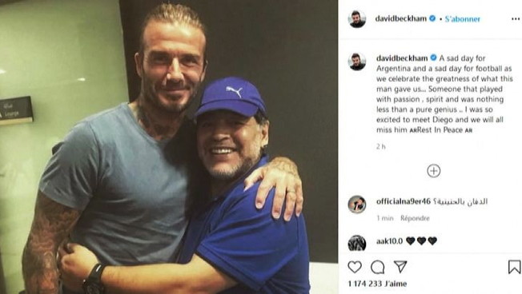Load more comments with plus circle
This screenshot has width=522, height=294.
pyautogui.click(x=433, y=171)
